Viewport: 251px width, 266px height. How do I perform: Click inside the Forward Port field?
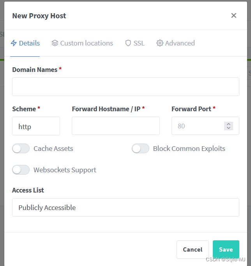point(197,126)
